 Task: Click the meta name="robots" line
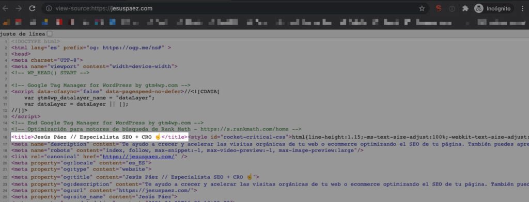click(x=187, y=150)
